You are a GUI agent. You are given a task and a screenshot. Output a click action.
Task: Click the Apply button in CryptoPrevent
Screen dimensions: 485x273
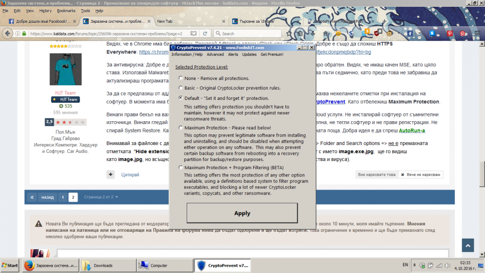(242, 213)
